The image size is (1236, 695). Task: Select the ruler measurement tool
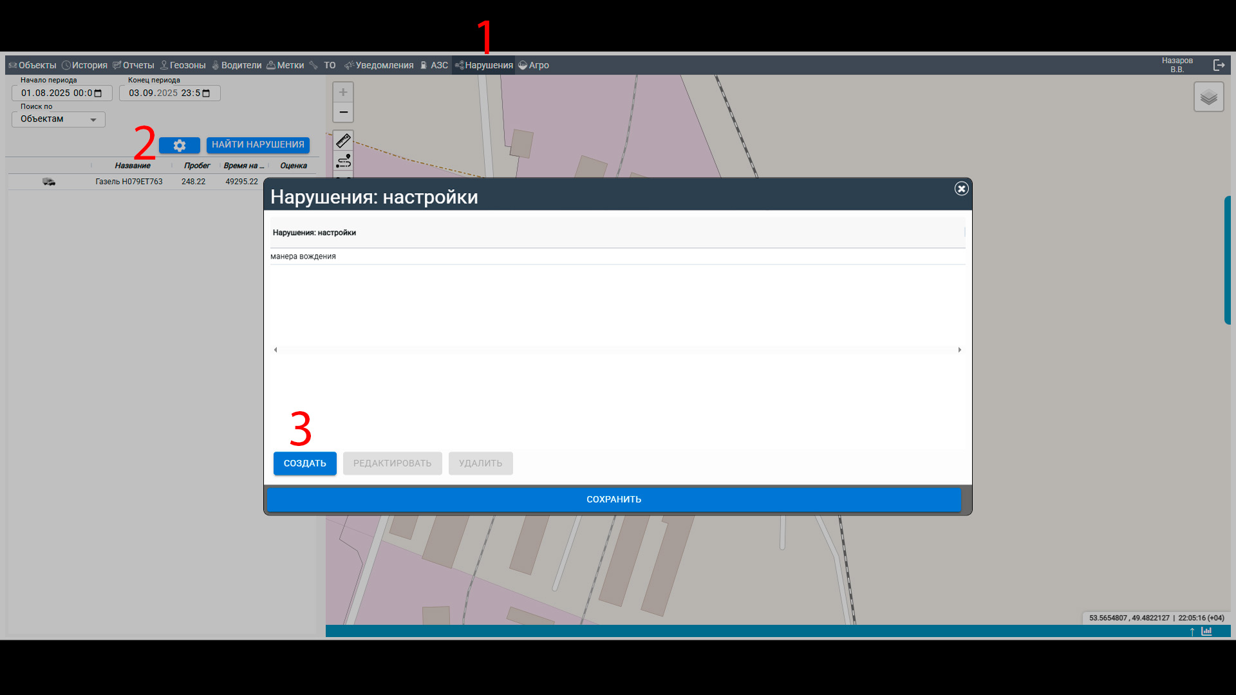[343, 140]
